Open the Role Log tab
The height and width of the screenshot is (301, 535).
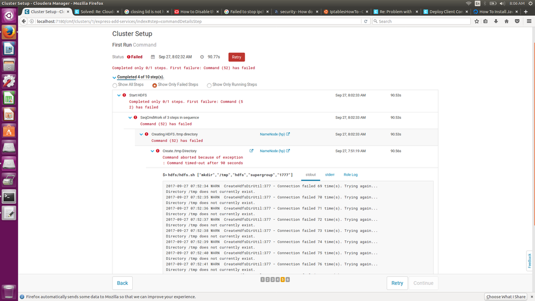coord(350,175)
